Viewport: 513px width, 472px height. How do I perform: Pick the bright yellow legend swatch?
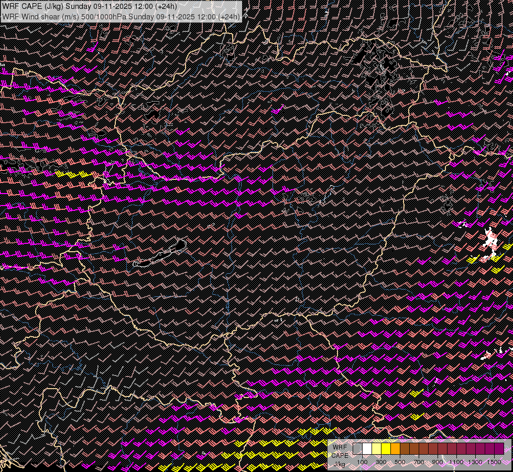click(x=386, y=449)
